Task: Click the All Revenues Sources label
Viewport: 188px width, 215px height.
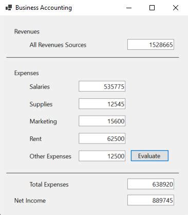Action: [58, 45]
